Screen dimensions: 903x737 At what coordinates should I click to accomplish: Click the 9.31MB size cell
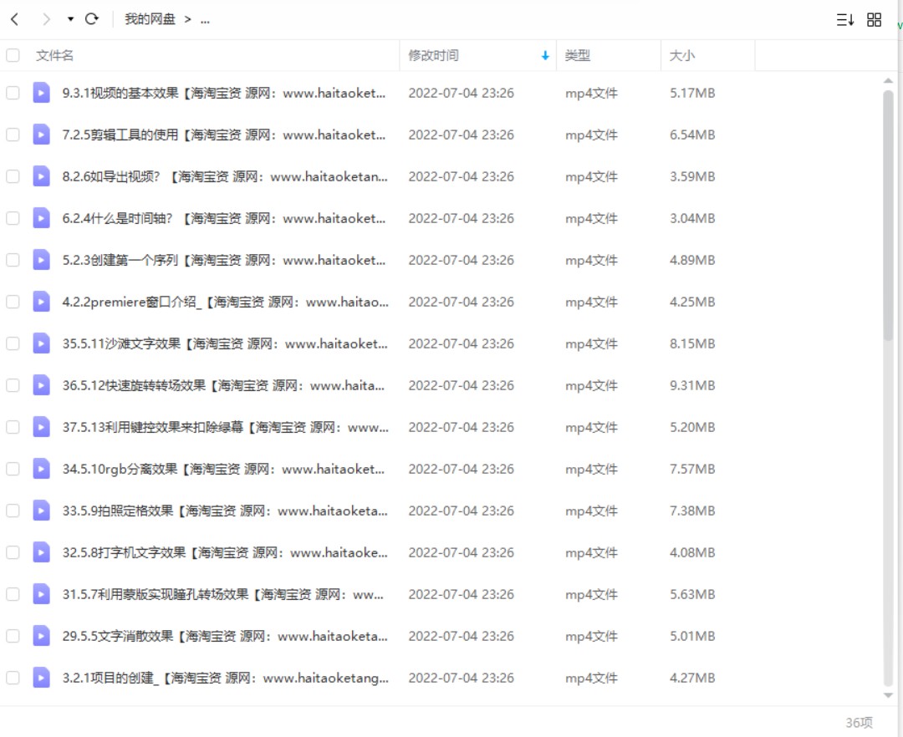point(692,385)
